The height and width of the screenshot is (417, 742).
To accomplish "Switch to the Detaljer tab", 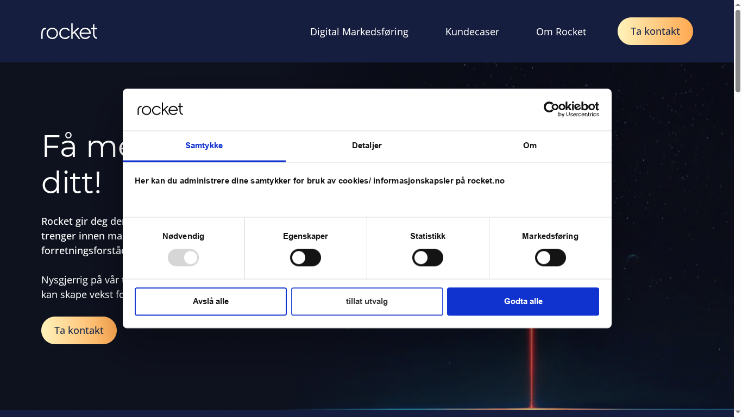I will click(367, 146).
